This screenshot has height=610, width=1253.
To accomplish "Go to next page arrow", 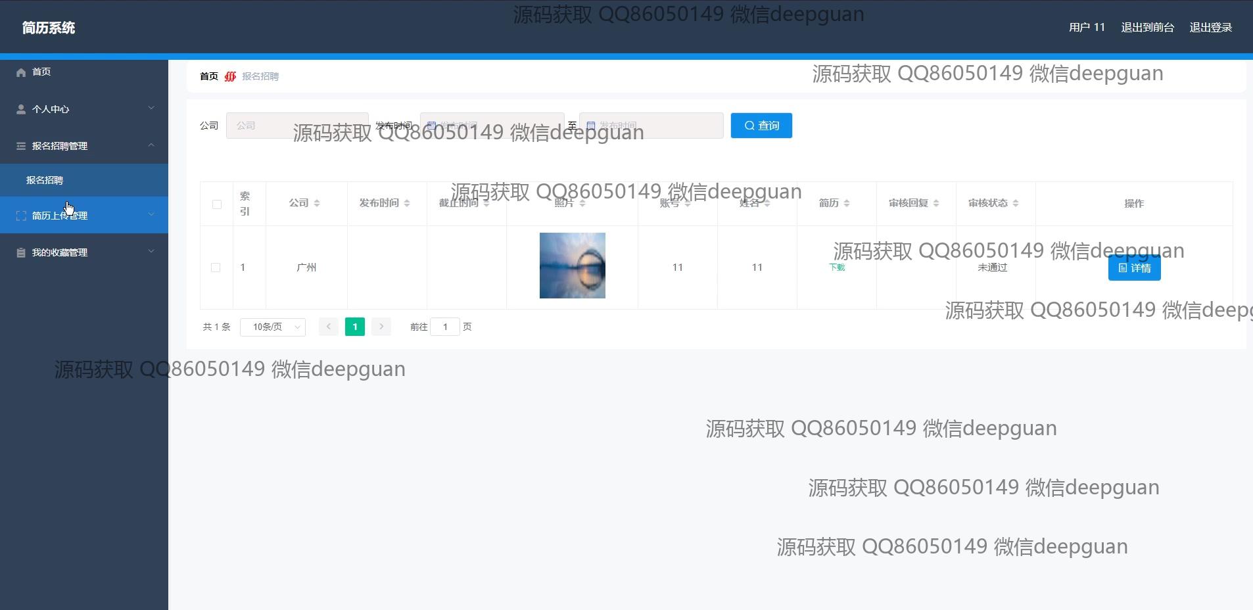I will coord(381,327).
